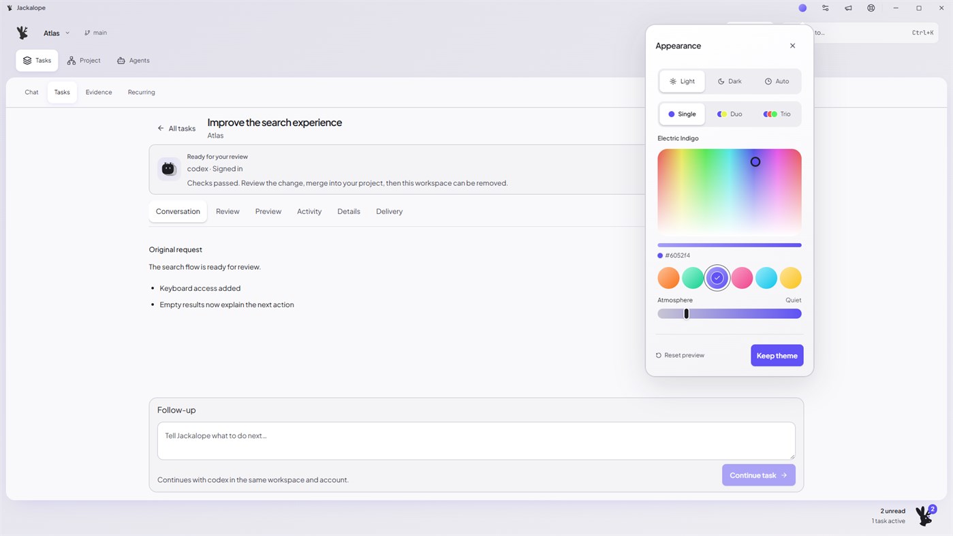Open the Review tab of the task
The width and height of the screenshot is (953, 536).
(x=228, y=211)
